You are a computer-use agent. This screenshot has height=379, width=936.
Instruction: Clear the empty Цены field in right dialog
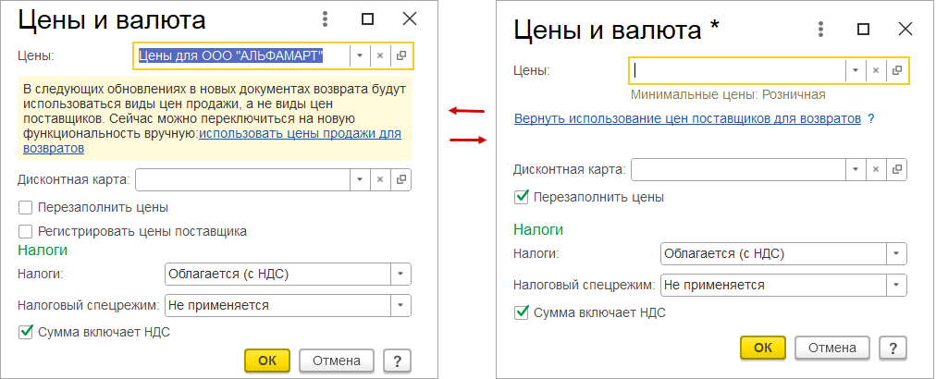tap(875, 70)
